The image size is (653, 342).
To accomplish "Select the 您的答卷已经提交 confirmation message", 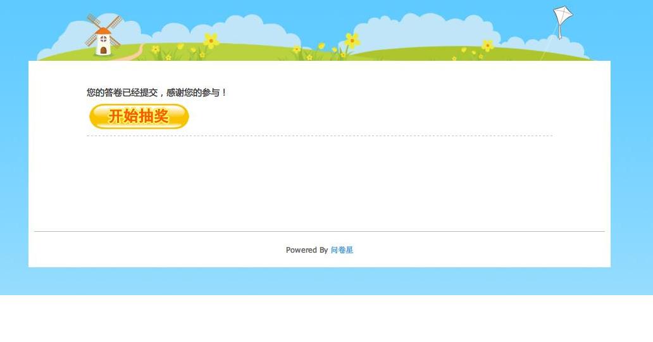I will click(x=122, y=92).
